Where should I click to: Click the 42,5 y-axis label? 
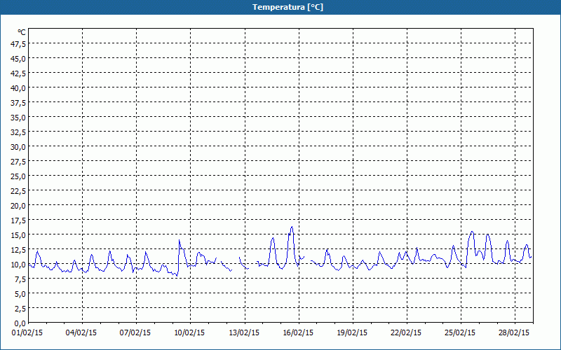tap(18, 73)
